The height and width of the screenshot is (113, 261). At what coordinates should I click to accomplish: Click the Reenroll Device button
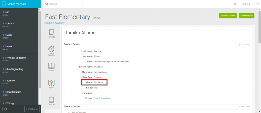click(x=228, y=16)
